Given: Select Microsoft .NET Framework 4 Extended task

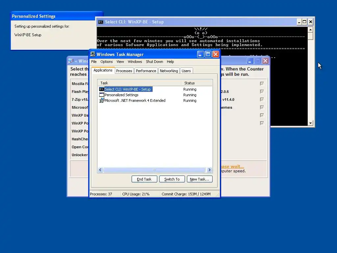Looking at the screenshot, I should point(135,100).
